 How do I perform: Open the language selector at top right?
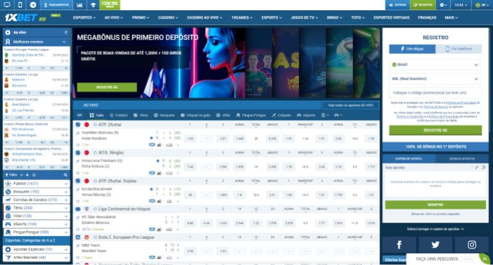(x=482, y=4)
